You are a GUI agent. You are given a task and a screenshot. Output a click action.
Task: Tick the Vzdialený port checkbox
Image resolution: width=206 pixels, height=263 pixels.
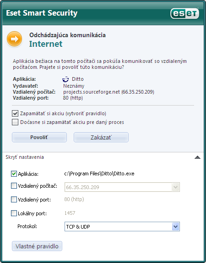click(14, 200)
